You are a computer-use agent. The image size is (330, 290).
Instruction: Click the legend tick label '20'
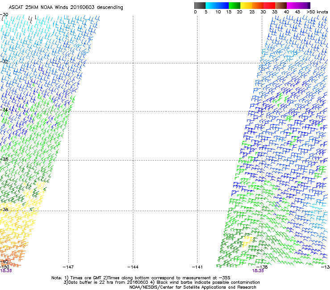(x=239, y=12)
